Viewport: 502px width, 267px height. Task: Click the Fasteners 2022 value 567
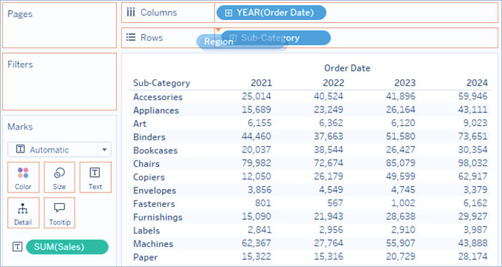tap(336, 203)
